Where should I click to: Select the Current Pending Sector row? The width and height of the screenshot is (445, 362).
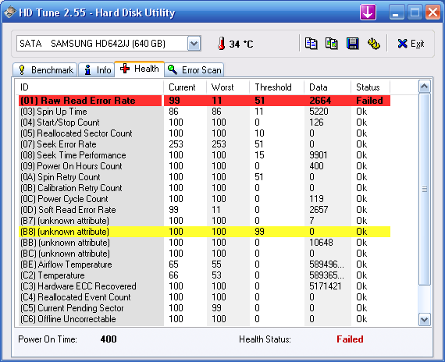pos(205,308)
